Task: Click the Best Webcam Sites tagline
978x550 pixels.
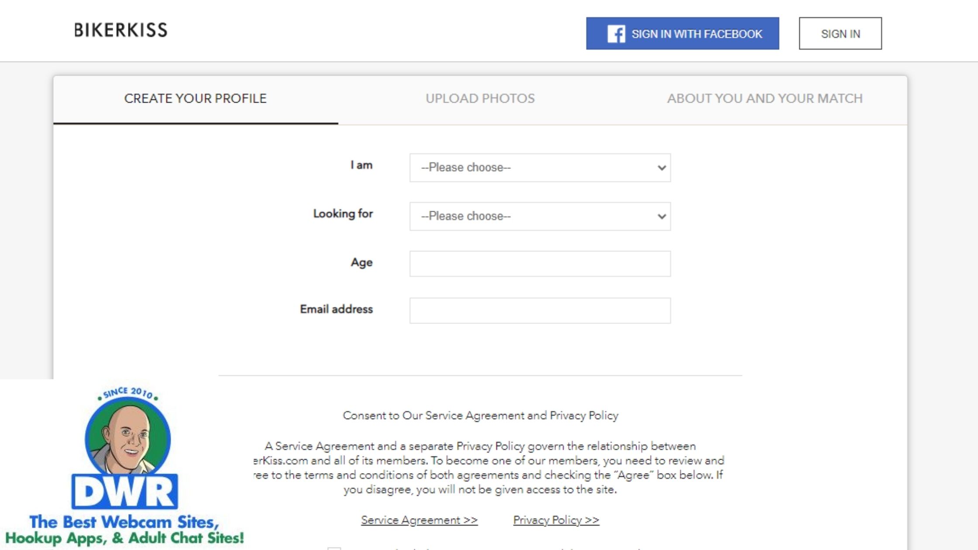Action: [x=124, y=530]
